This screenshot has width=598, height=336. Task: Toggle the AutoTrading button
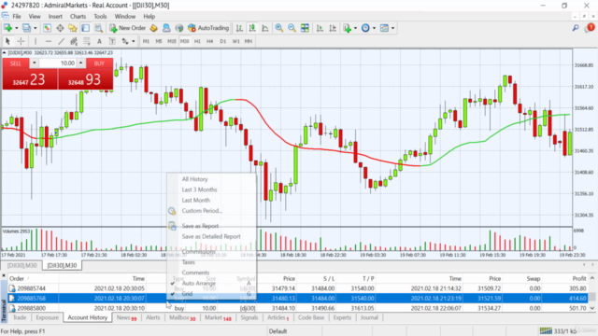208,28
